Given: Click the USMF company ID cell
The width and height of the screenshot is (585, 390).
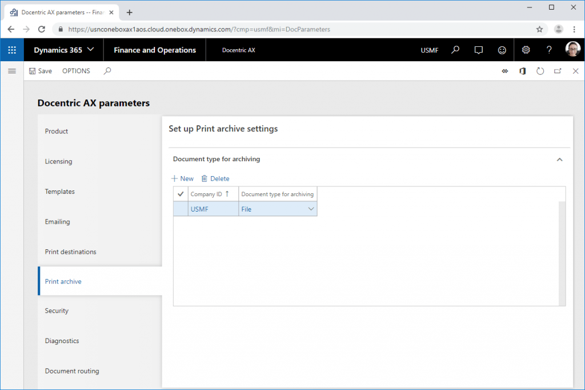Looking at the screenshot, I should [x=213, y=209].
